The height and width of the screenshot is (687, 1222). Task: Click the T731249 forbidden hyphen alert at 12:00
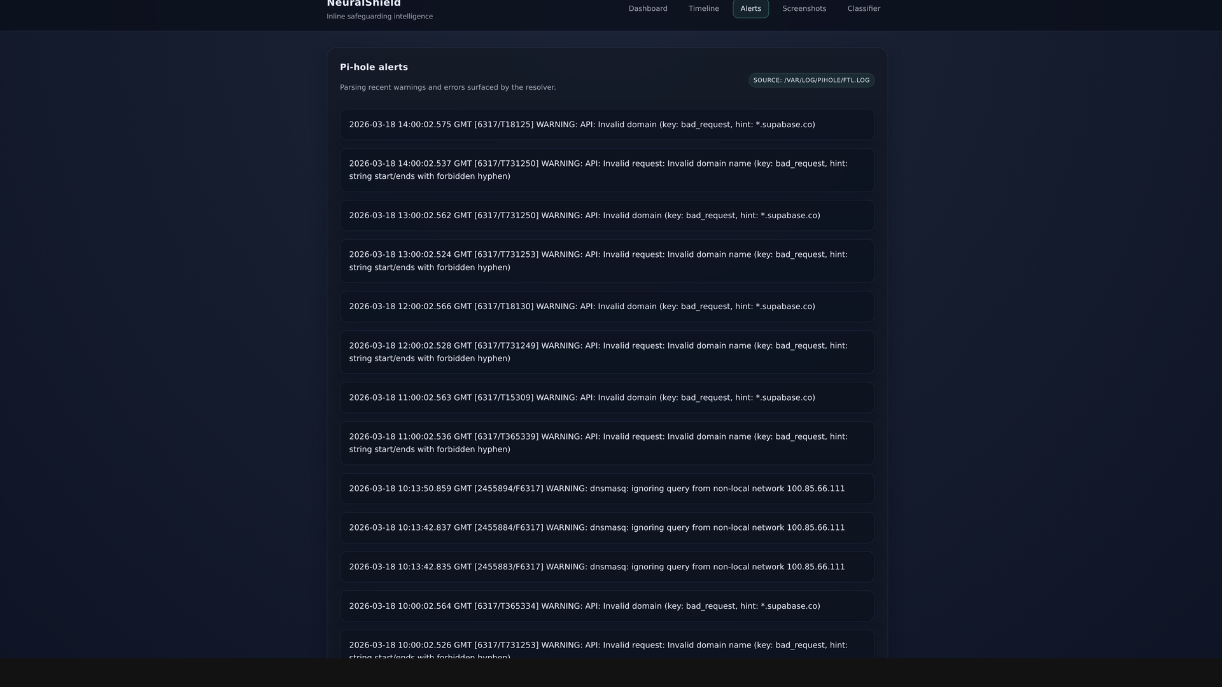pyautogui.click(x=607, y=352)
